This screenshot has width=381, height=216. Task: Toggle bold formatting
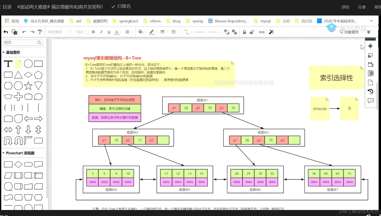tap(93, 32)
